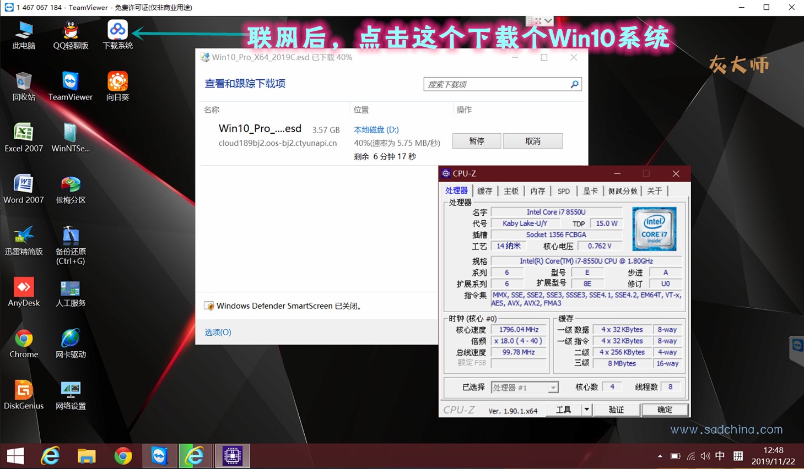Viewport: 804px width, 469px height.
Task: Click the search magnifier in downloads window
Action: [x=574, y=84]
